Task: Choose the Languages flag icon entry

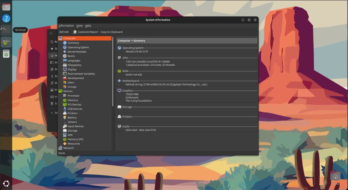Action: click(65, 61)
